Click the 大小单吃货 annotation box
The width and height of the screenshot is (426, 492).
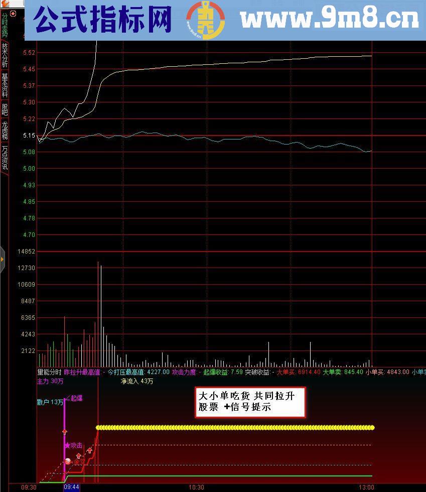pos(249,401)
